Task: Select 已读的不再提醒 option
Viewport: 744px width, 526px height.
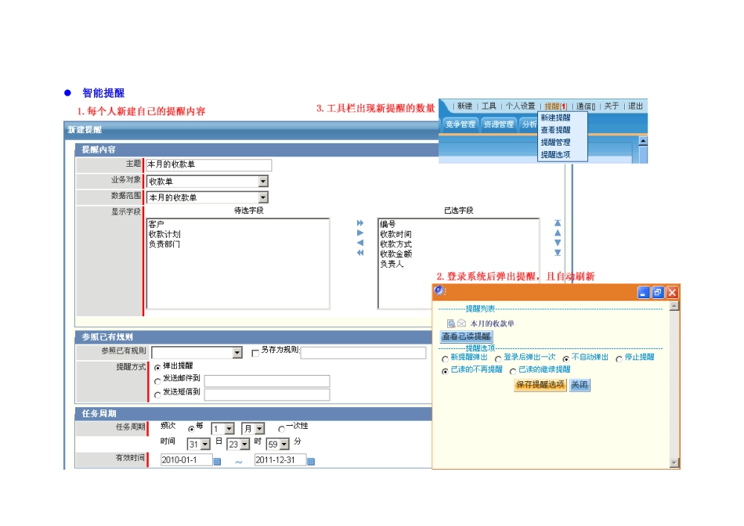Action: coord(445,371)
